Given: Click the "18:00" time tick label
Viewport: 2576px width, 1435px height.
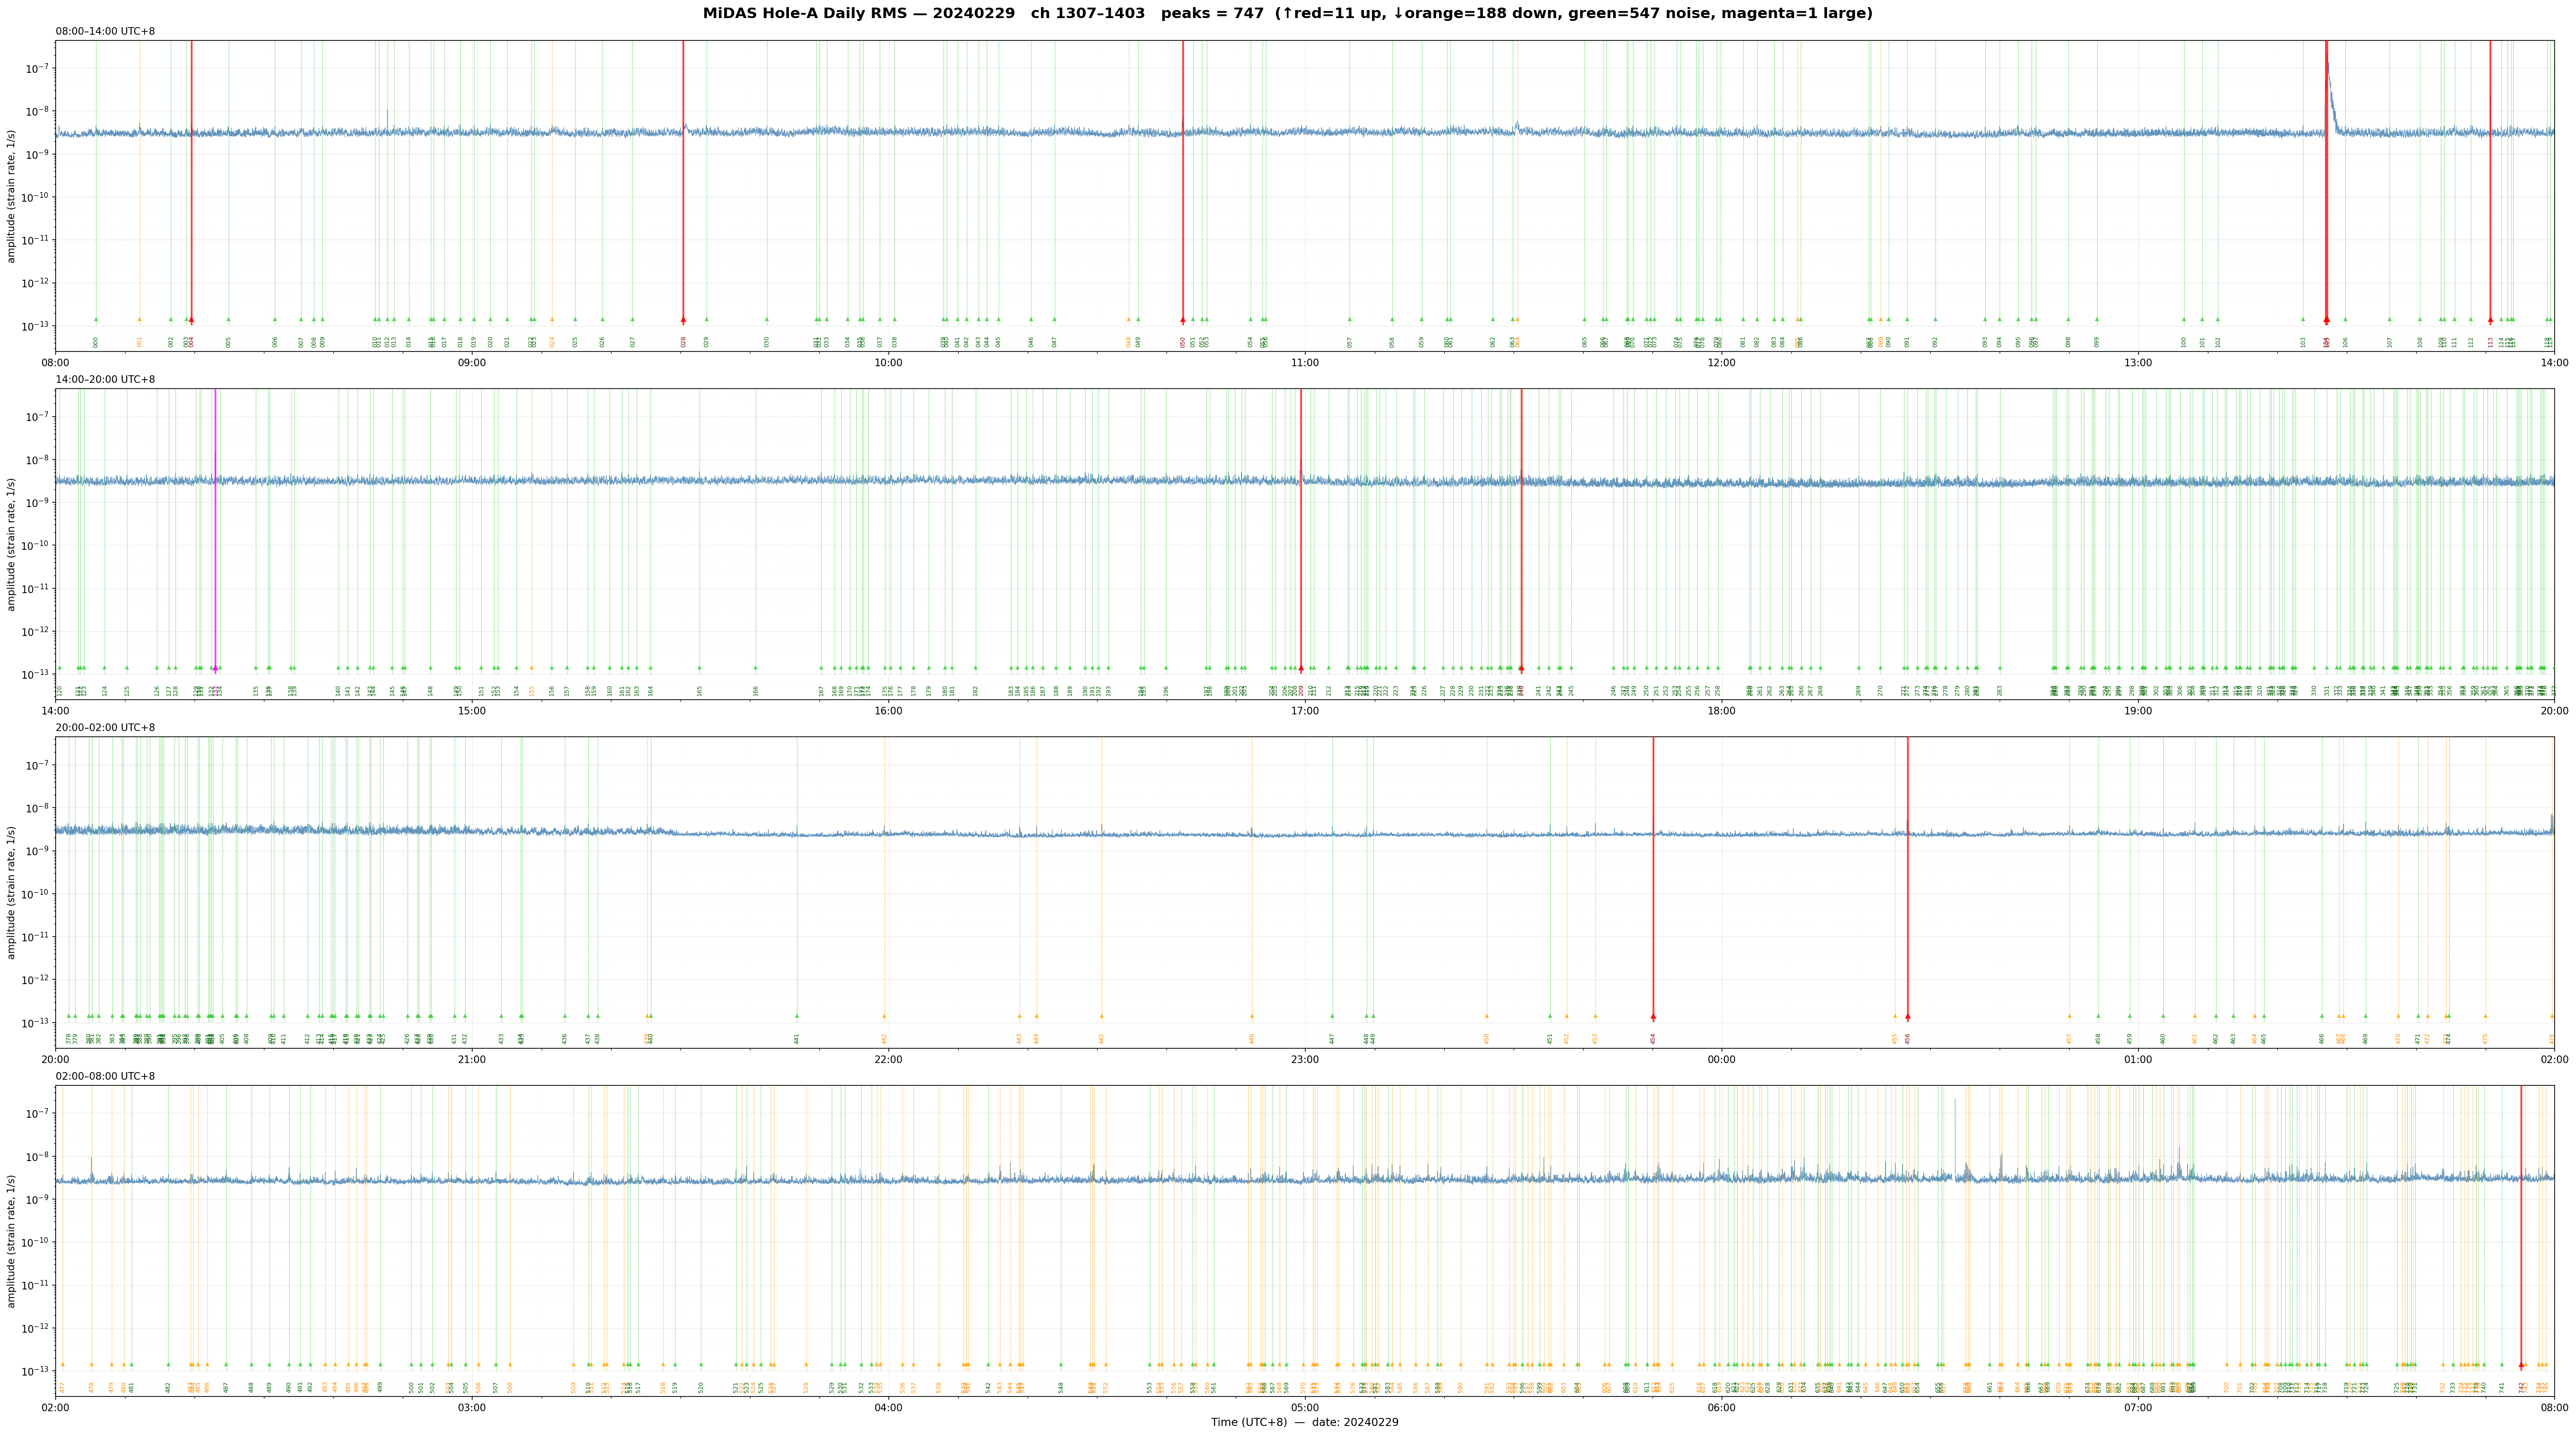Looking at the screenshot, I should point(1721,711).
